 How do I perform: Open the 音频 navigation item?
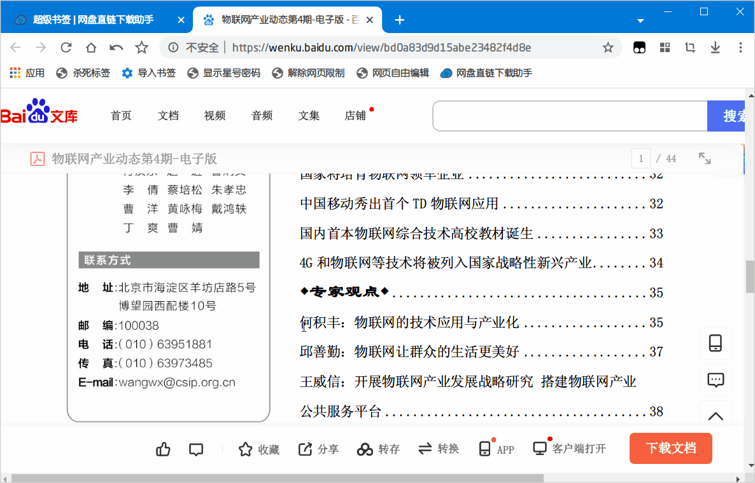pyautogui.click(x=262, y=115)
